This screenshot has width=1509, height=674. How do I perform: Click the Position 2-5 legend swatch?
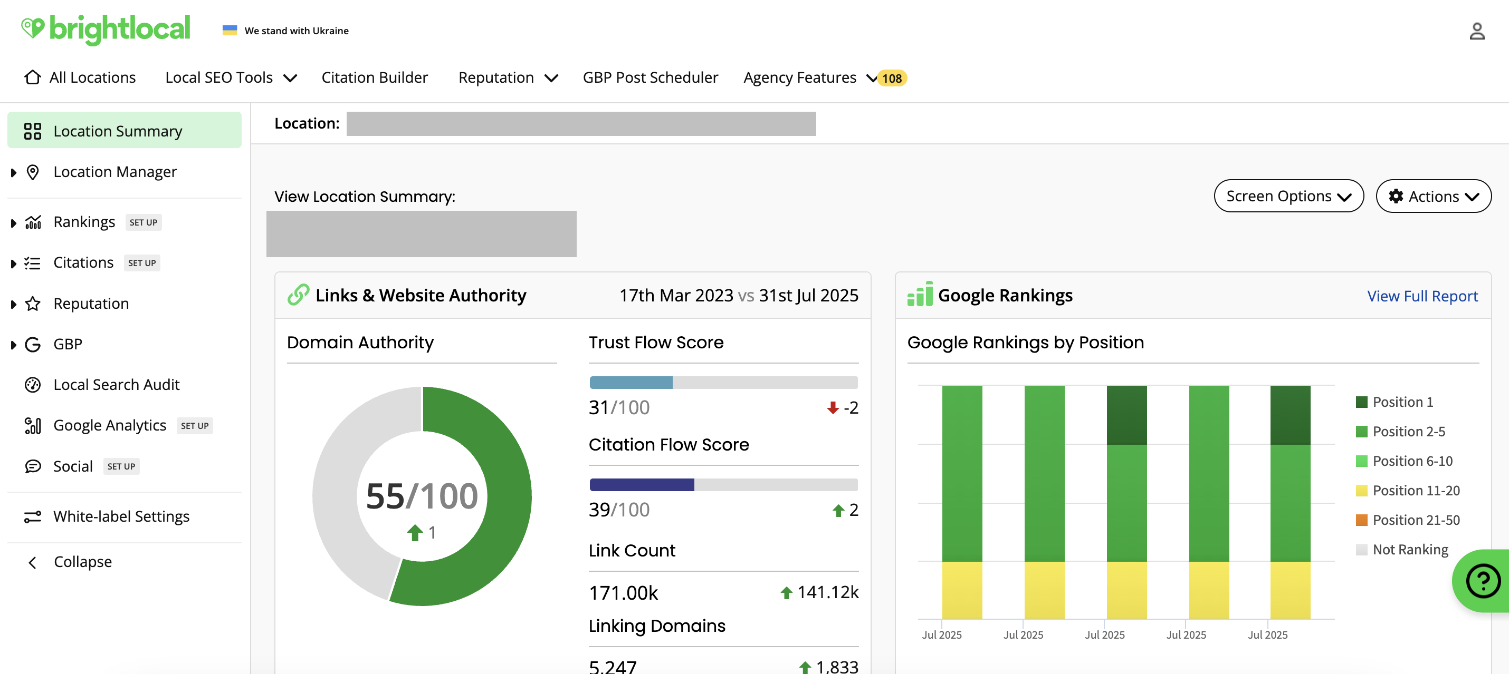coord(1361,431)
